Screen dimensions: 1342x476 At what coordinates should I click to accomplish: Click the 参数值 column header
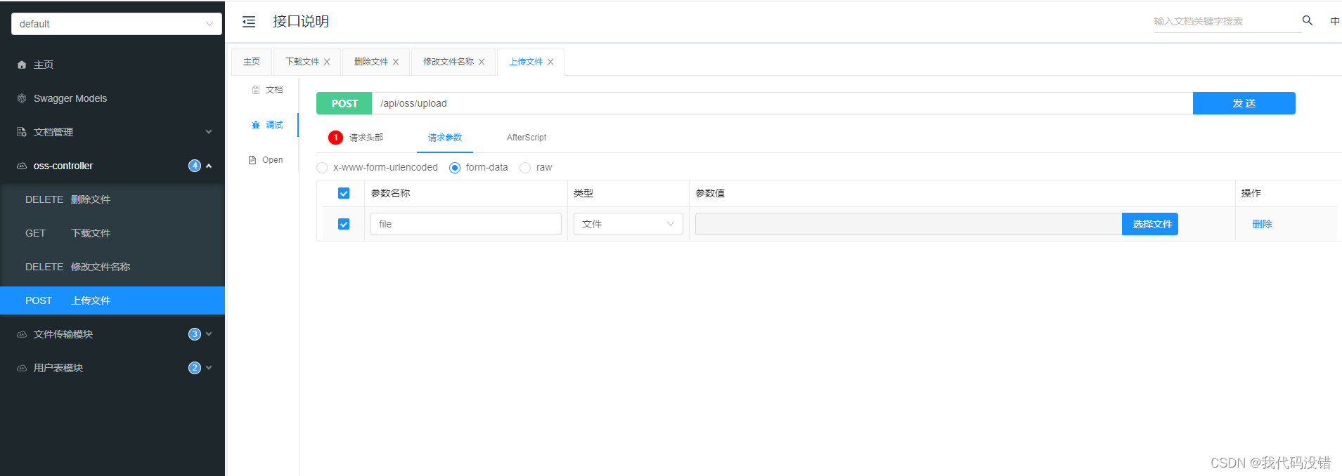pos(710,193)
